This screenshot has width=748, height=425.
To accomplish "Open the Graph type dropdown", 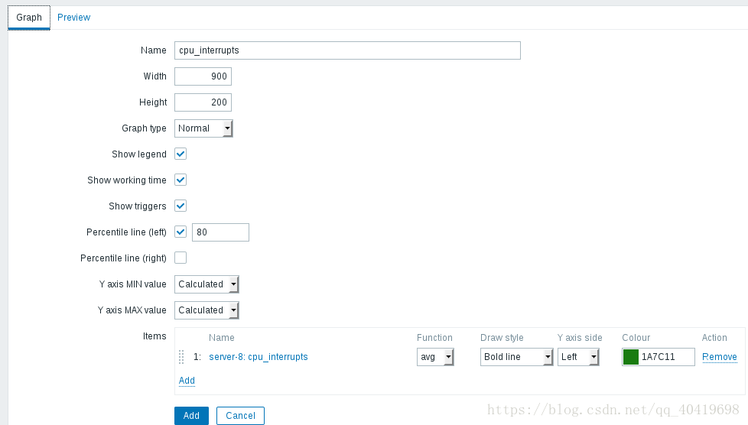I will 203,128.
